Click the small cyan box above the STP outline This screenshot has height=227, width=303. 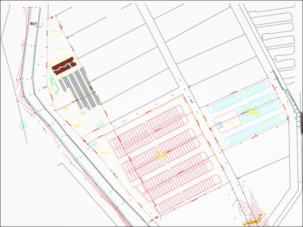click(83, 112)
